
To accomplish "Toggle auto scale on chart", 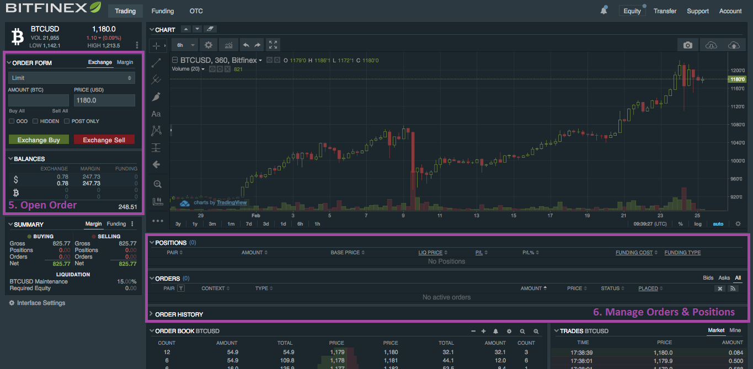I will [x=718, y=224].
